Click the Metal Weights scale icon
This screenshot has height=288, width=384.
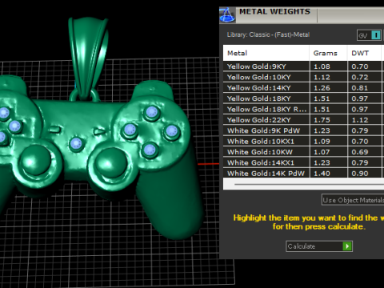(227, 15)
